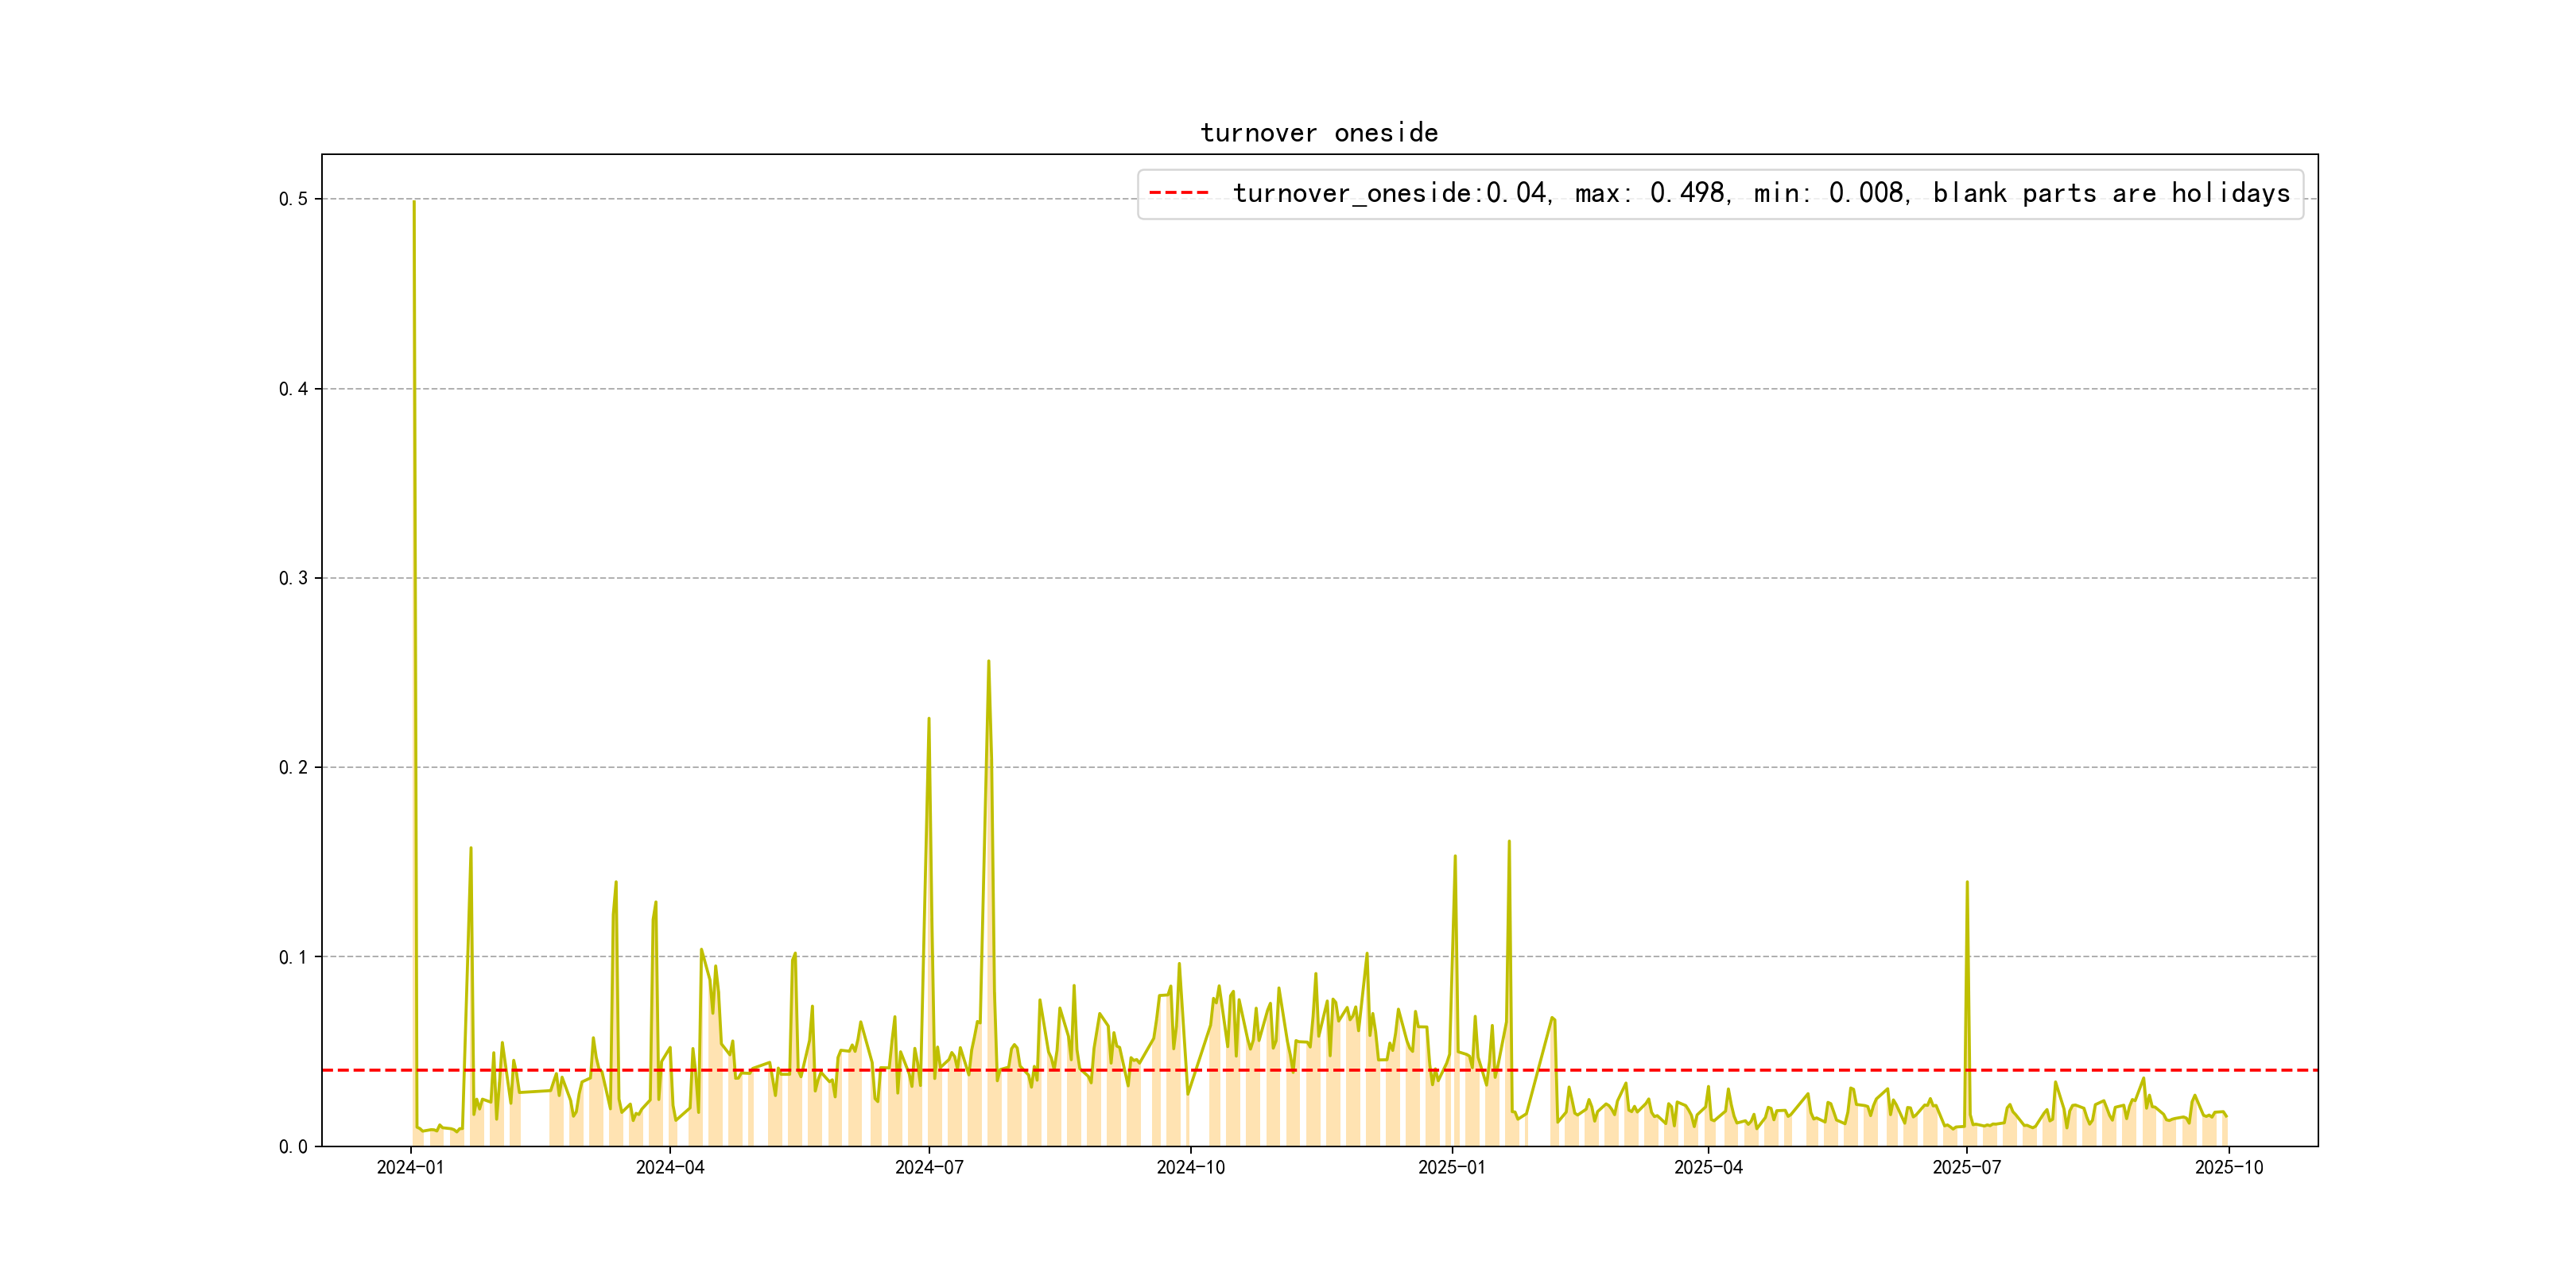
Task: Click the 0.2 y-axis tick label
Action: [x=293, y=768]
